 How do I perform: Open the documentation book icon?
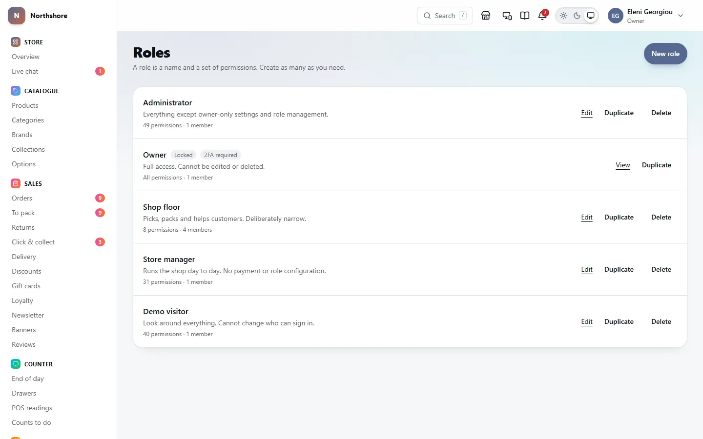tap(525, 16)
